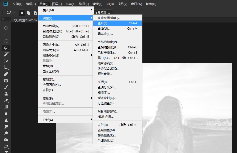Choose 反相(I) invert command
The height and width of the screenshot is (153, 237).
tap(117, 82)
